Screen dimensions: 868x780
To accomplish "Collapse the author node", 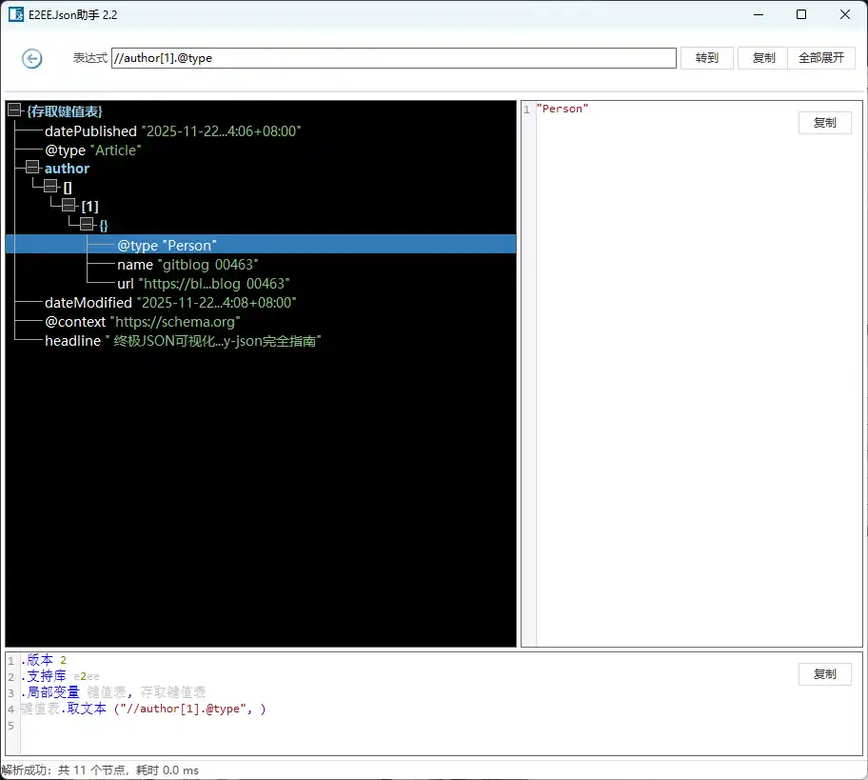I will pyautogui.click(x=32, y=167).
